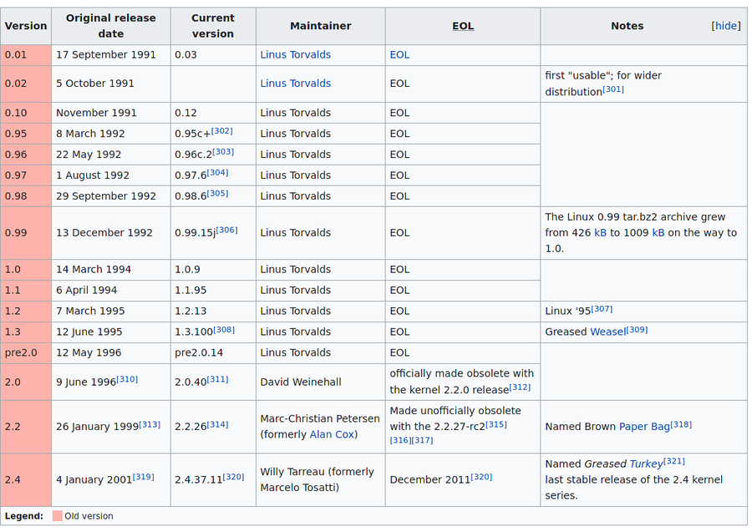The image size is (752, 532).
Task: Open citation 311 next to 2.0.40
Action: [x=217, y=379]
